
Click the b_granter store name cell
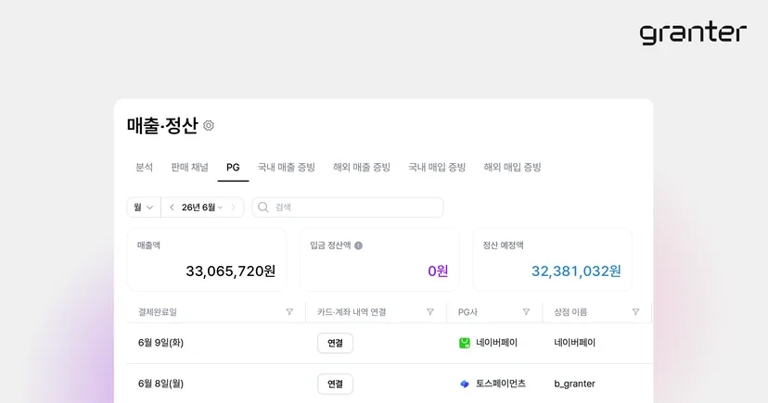coord(574,384)
